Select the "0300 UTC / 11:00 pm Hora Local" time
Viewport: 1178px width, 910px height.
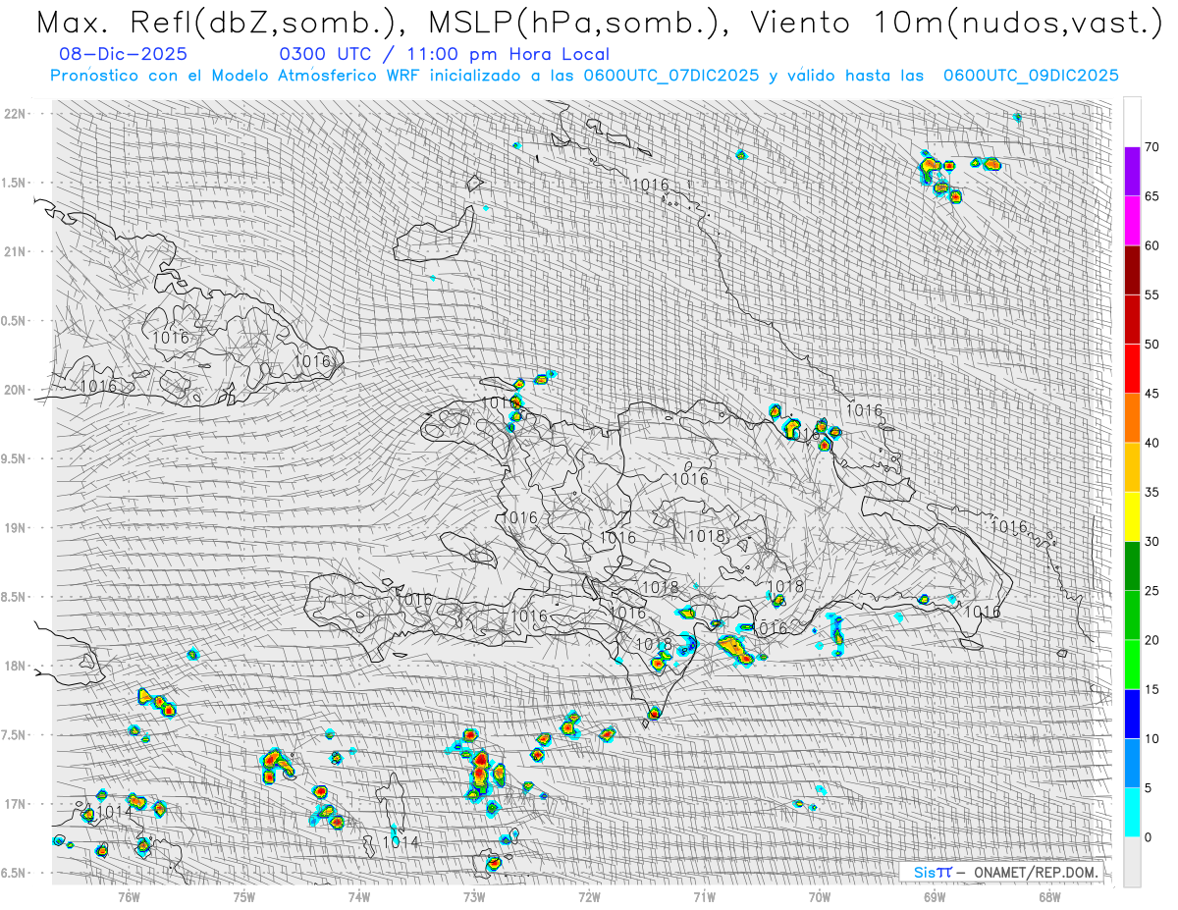tap(444, 54)
